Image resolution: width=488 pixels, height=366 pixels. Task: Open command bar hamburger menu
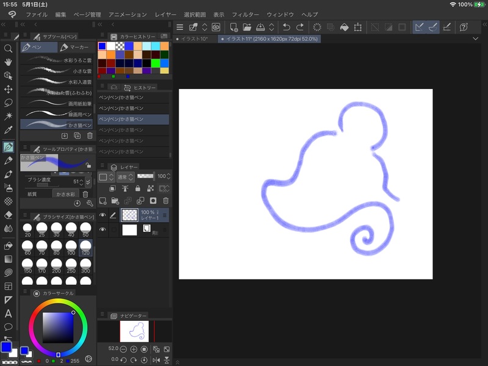179,27
